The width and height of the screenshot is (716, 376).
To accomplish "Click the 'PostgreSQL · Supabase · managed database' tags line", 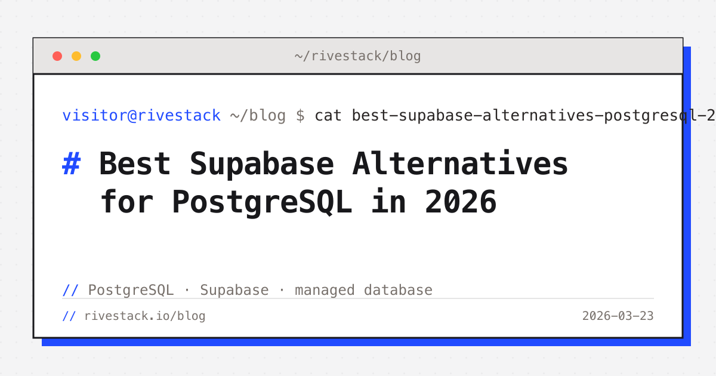I will [x=260, y=290].
